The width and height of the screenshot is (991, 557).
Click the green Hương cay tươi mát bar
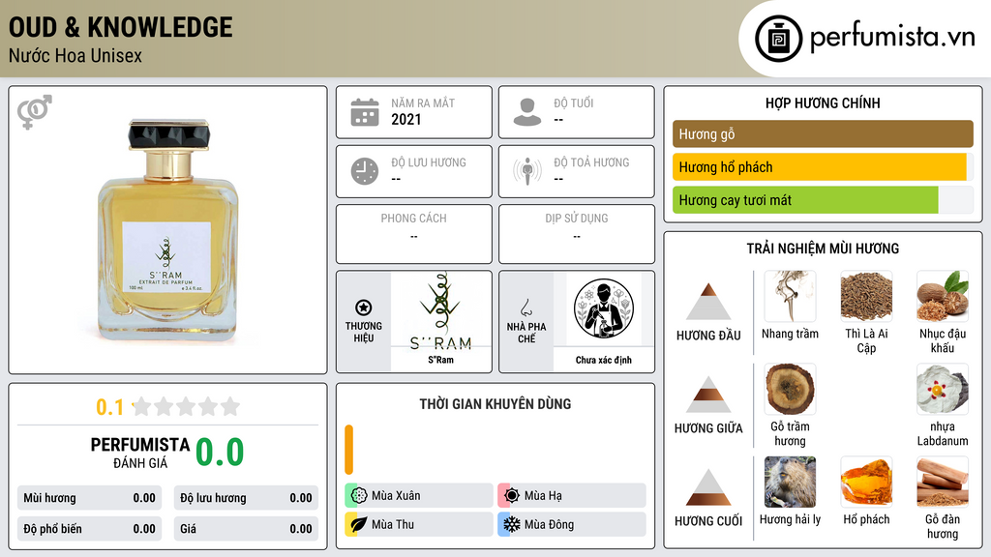click(x=805, y=200)
